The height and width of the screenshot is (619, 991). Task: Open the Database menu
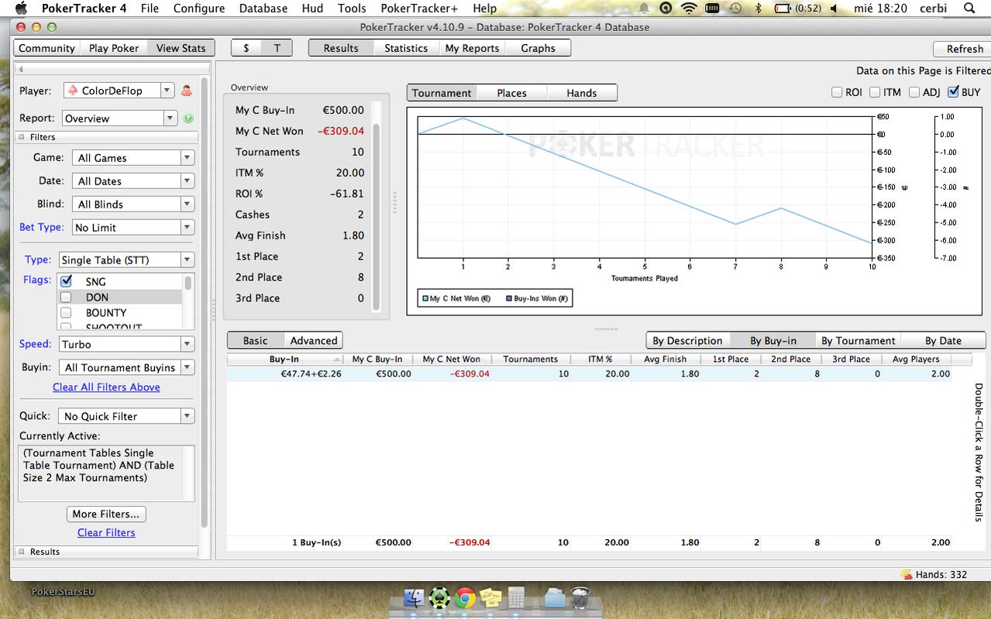(263, 9)
